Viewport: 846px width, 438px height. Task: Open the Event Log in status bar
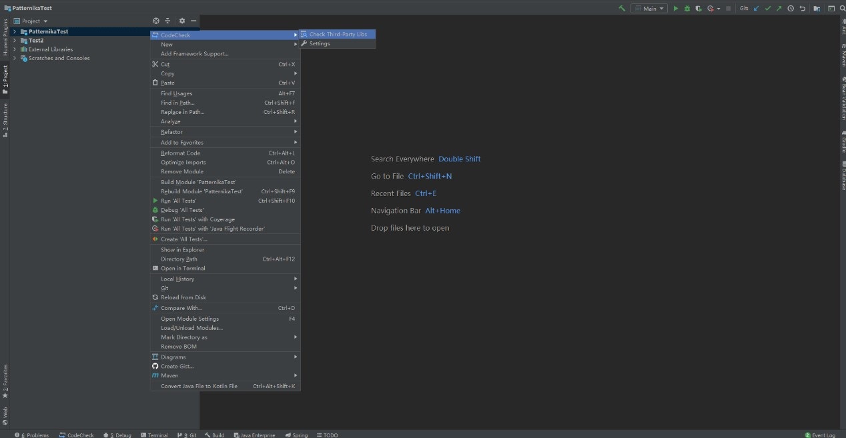coord(820,435)
